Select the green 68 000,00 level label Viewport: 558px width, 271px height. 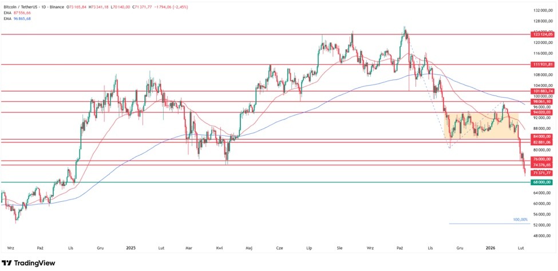(x=541, y=182)
